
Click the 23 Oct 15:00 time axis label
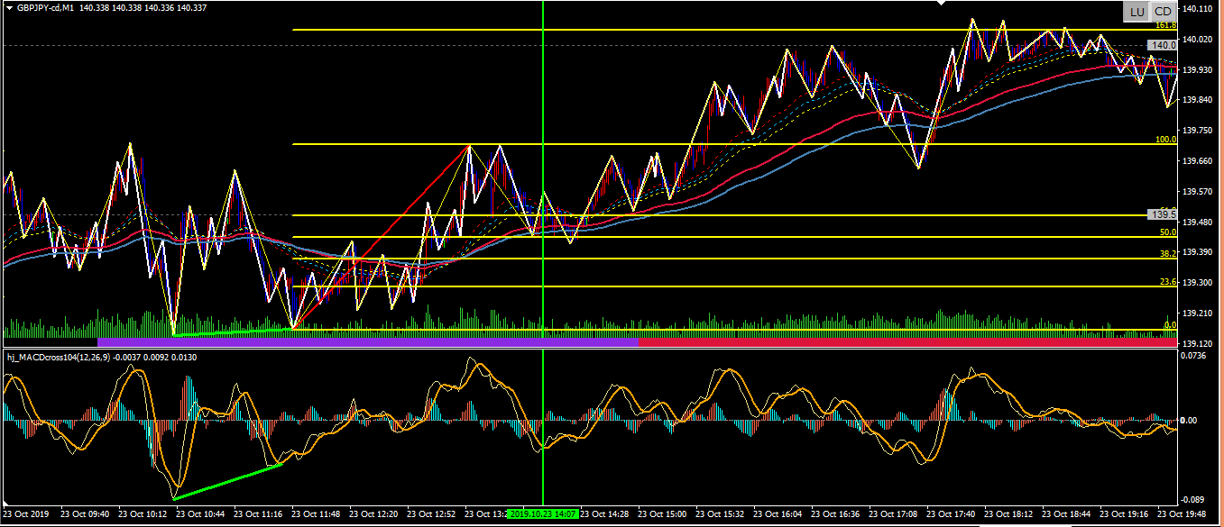[663, 514]
